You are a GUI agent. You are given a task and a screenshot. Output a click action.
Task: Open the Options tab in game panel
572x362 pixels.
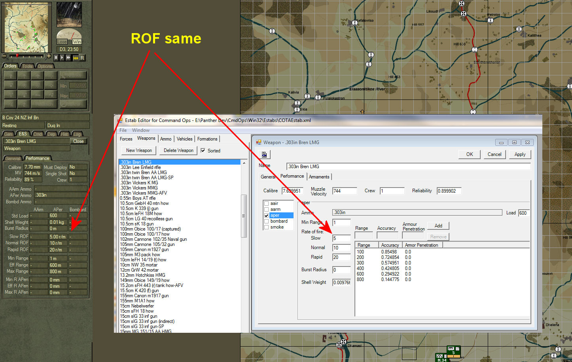tap(45, 66)
